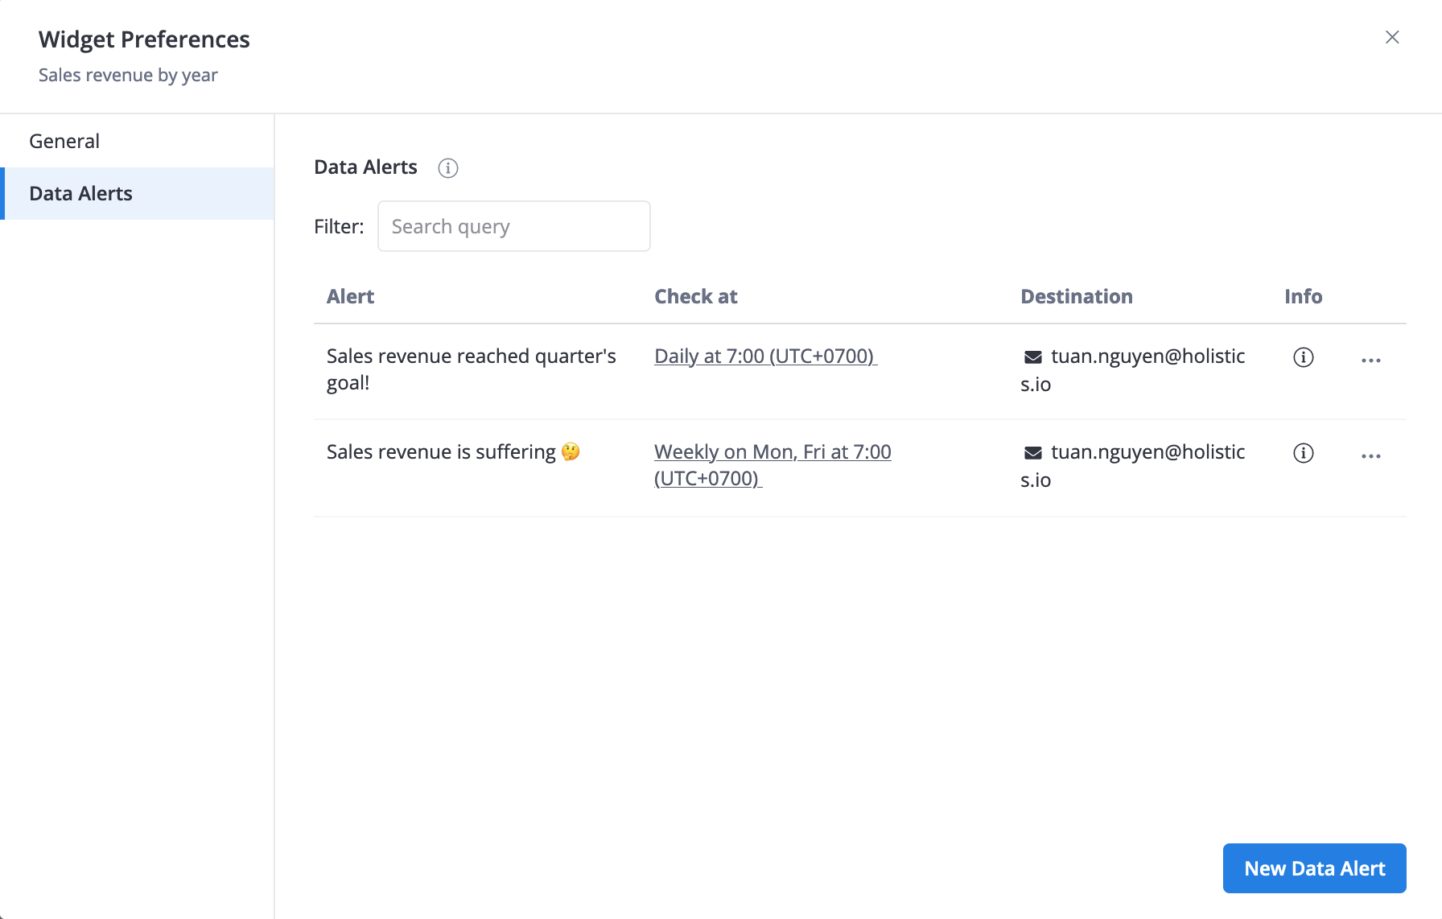The width and height of the screenshot is (1442, 919).
Task: Open more options for Sales revenue is suffering alert
Action: [1371, 456]
